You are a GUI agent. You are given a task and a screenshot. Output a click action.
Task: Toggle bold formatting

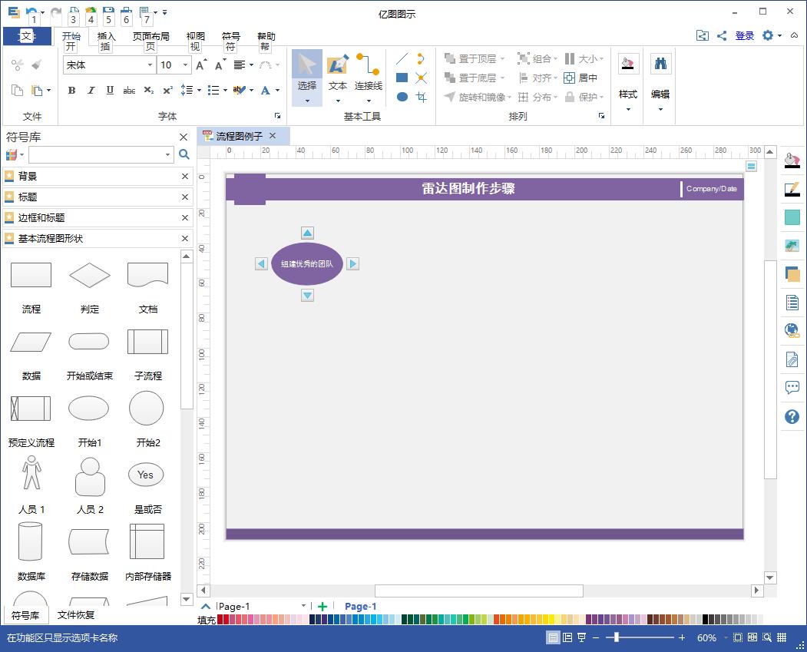pyautogui.click(x=71, y=90)
